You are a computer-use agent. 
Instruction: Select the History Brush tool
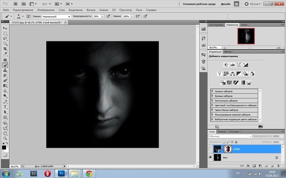tap(5, 75)
